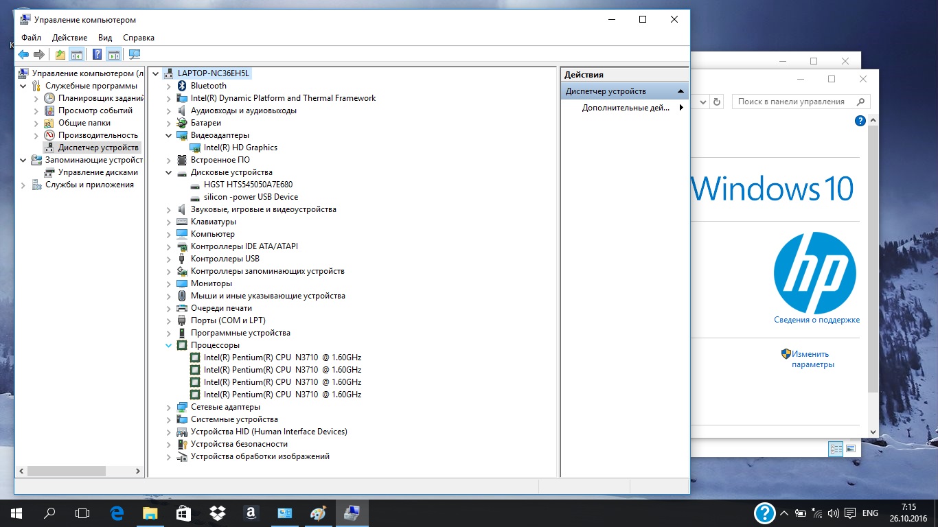The height and width of the screenshot is (527, 938).
Task: Click the scan for hardware changes icon
Action: click(x=134, y=54)
